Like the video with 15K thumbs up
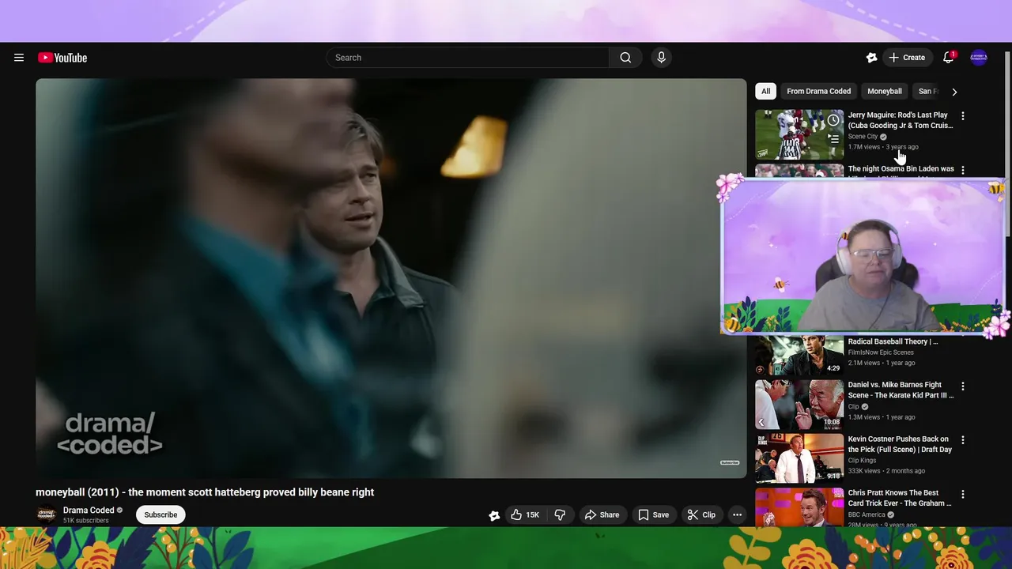The height and width of the screenshot is (569, 1012). tap(525, 515)
